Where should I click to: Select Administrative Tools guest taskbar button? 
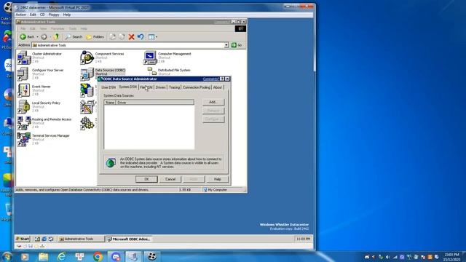pyautogui.click(x=81, y=239)
